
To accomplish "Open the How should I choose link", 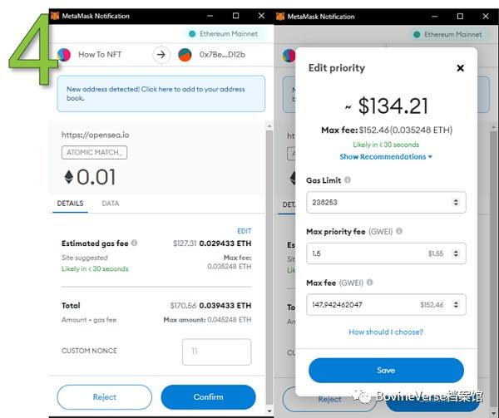I will pyautogui.click(x=386, y=332).
